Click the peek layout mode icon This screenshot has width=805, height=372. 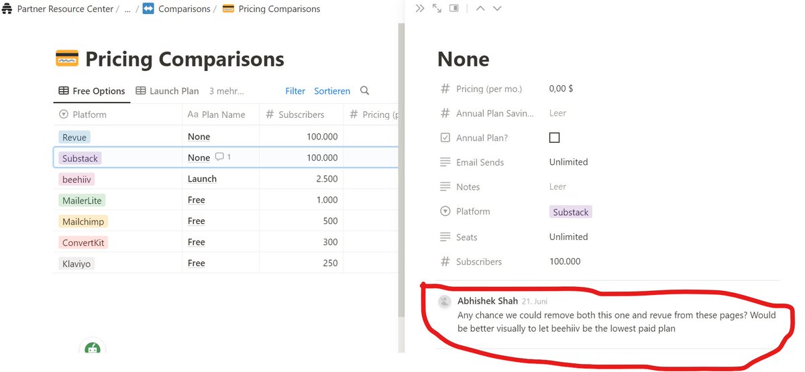454,8
